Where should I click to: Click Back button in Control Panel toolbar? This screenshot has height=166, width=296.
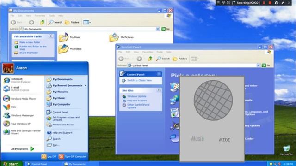click(124, 59)
